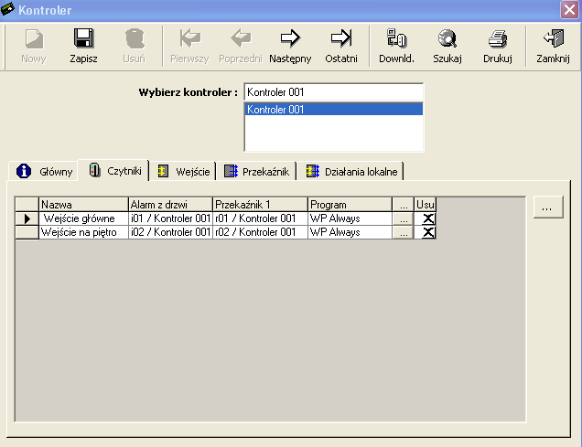The height and width of the screenshot is (447, 582).
Task: Click the i01 / Kontroler 001 cell
Action: (x=170, y=218)
